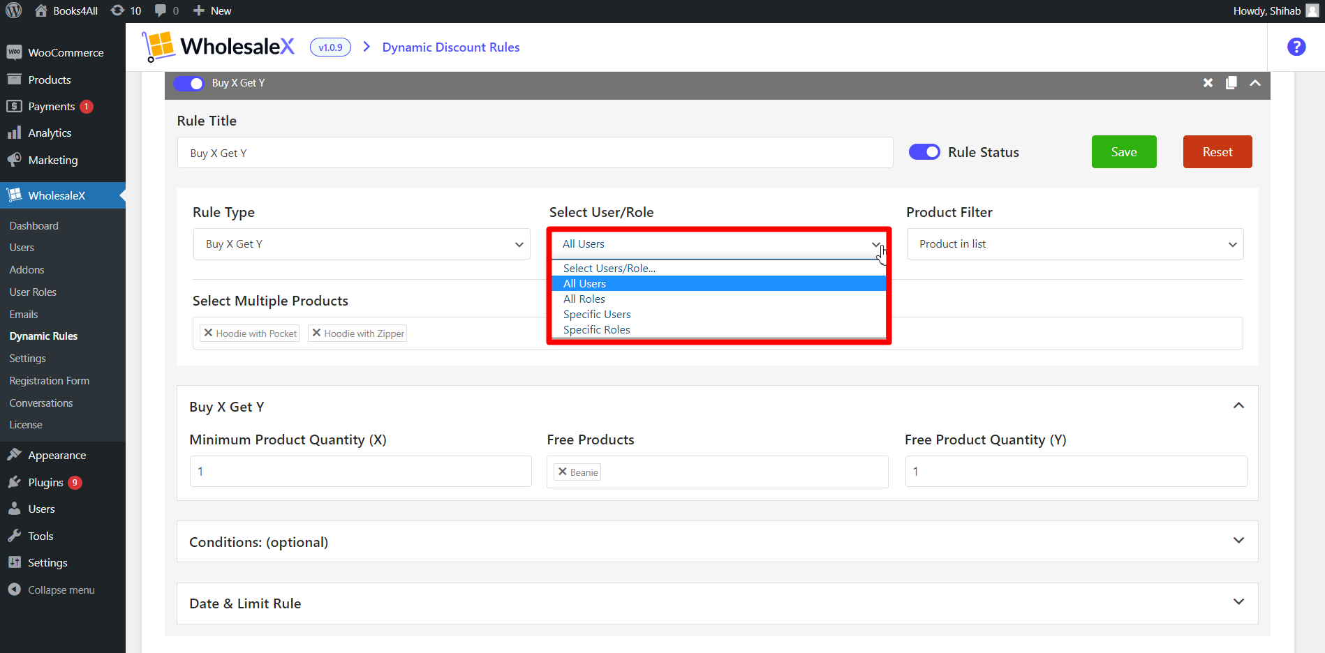
Task: Open WholesaleX Settings submenu item
Action: 27,358
